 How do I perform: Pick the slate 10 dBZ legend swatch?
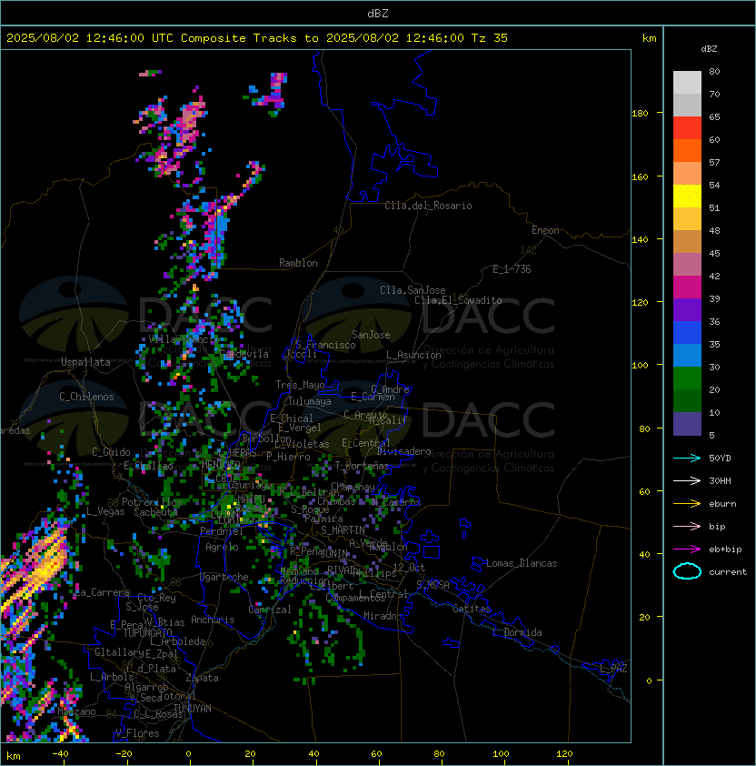687,424
